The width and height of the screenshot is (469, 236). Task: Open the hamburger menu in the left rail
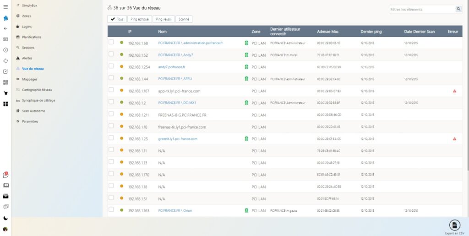pos(5,7)
